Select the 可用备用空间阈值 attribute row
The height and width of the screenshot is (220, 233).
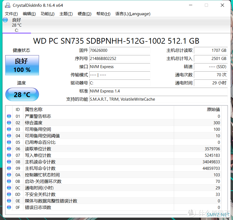[x=114, y=136]
